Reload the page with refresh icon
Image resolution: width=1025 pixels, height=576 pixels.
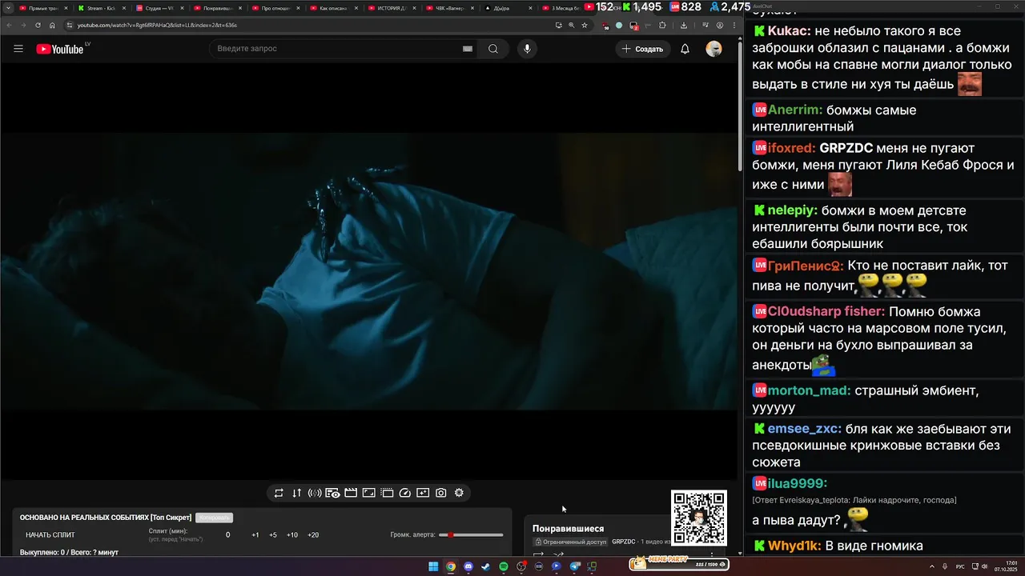point(38,25)
